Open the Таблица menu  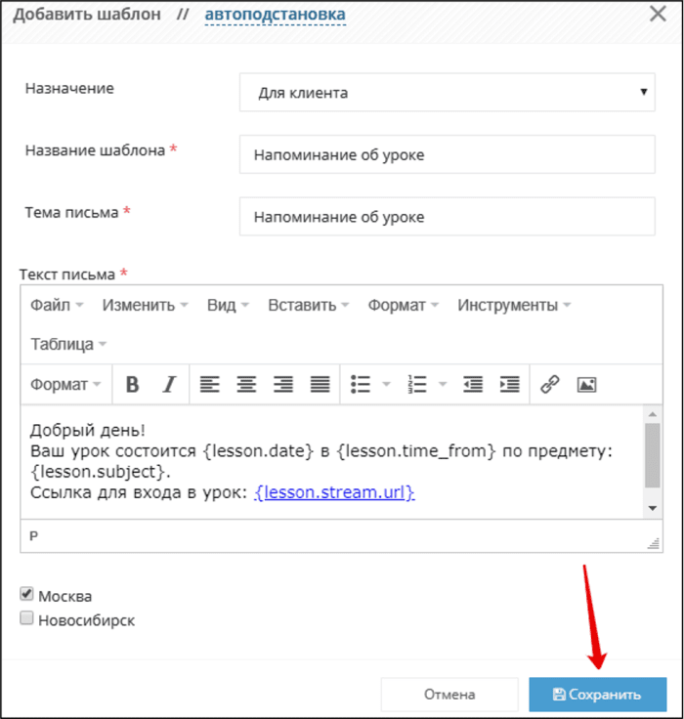tap(67, 344)
